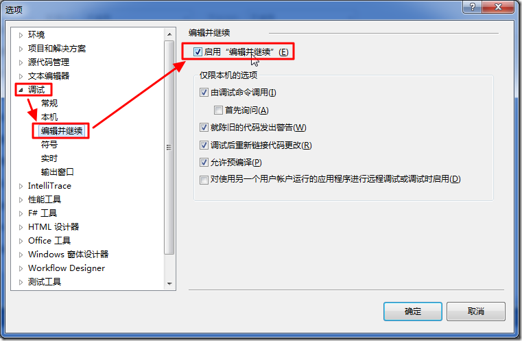Close the 选项 dialog window
The width and height of the screenshot is (522, 341).
tap(498, 7)
